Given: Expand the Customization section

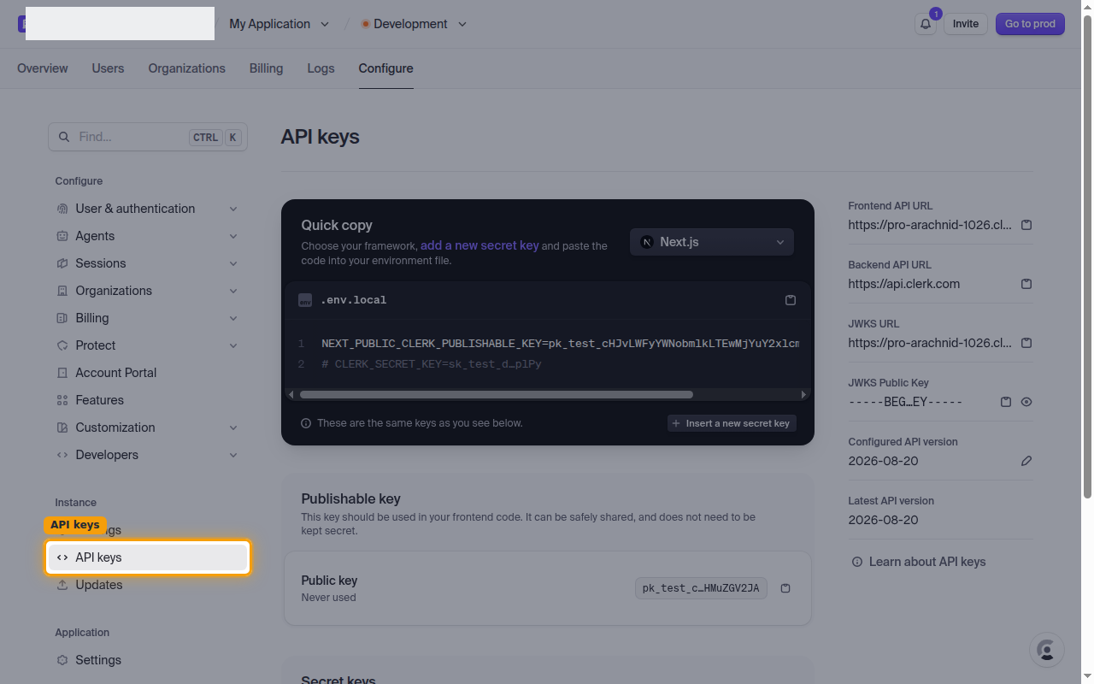Looking at the screenshot, I should [147, 427].
